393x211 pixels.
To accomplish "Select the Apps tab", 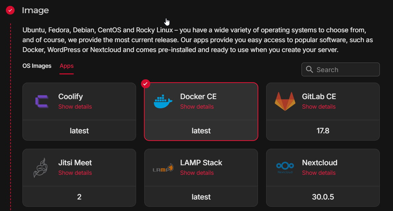I will tap(67, 66).
